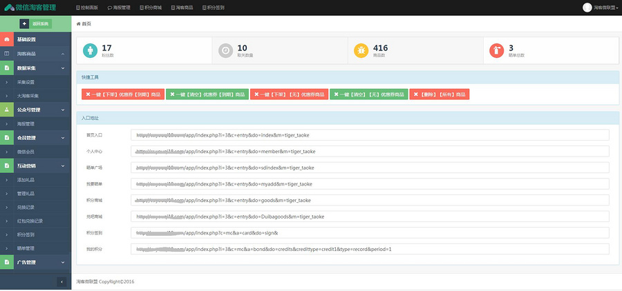Viewport: 622px width, 291px height.
Task: Click the gray clock icon for 取关数量
Action: tap(226, 50)
